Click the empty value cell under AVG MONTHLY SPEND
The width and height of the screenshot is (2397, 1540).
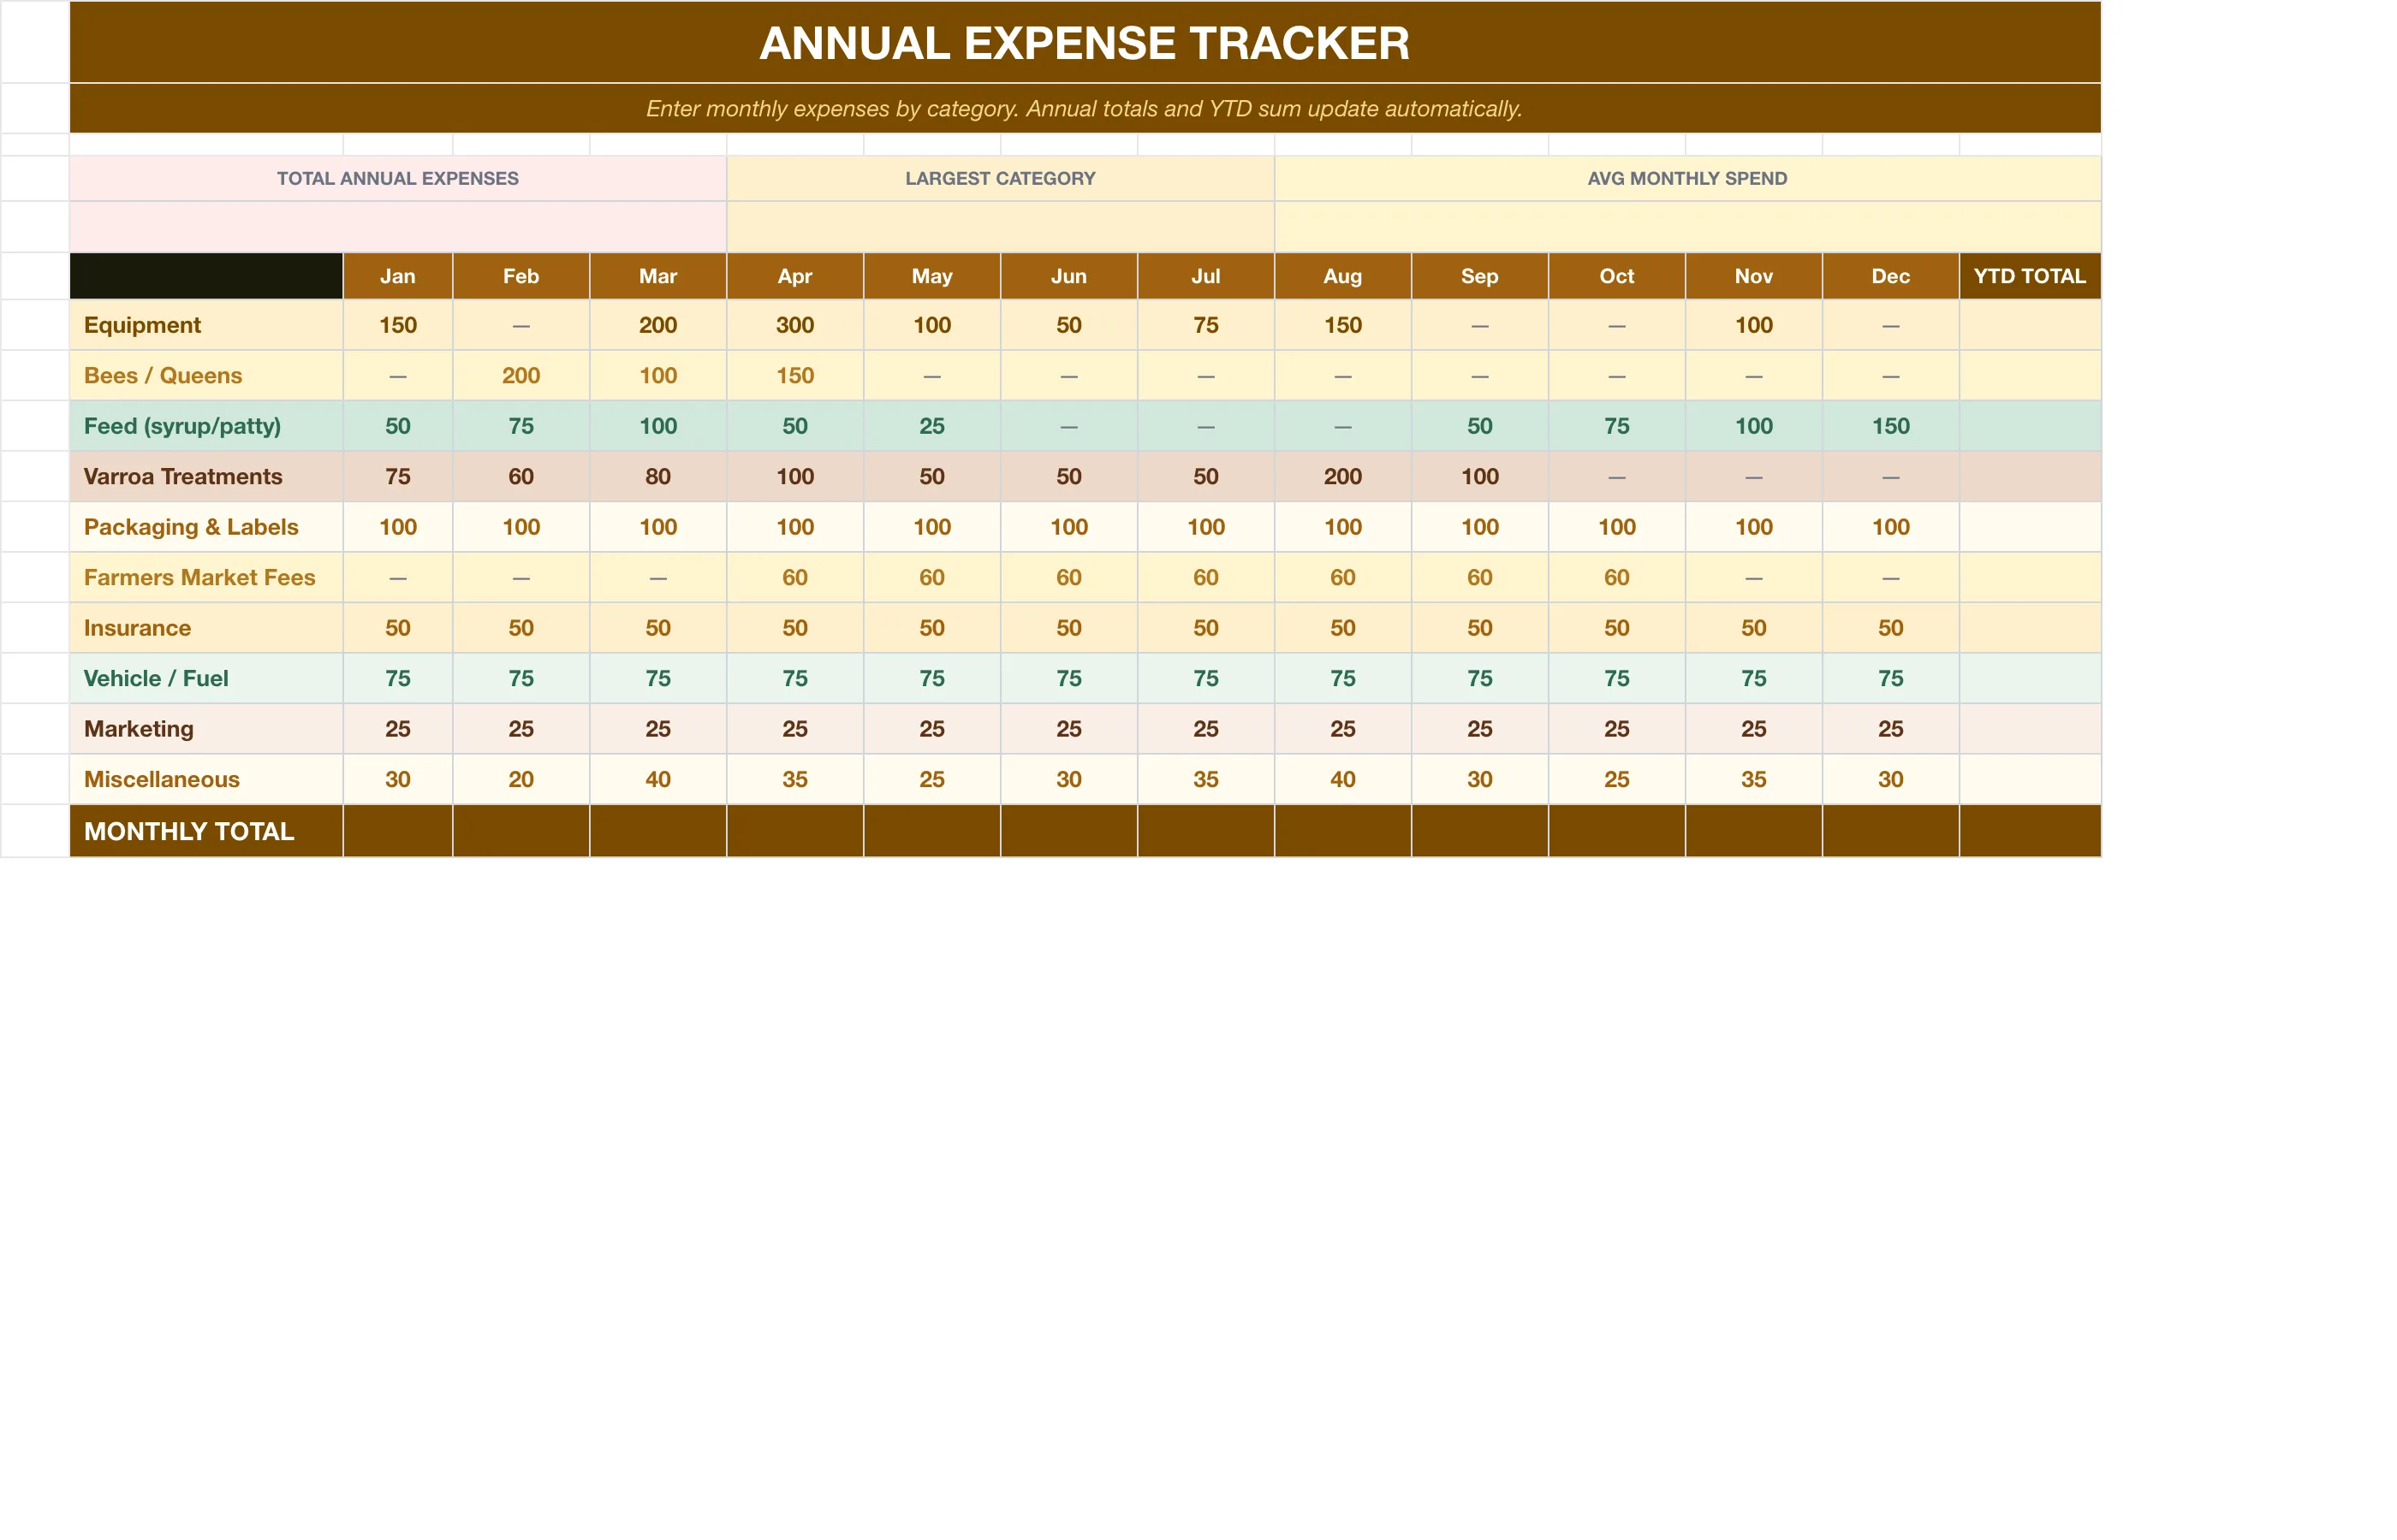pos(1686,227)
